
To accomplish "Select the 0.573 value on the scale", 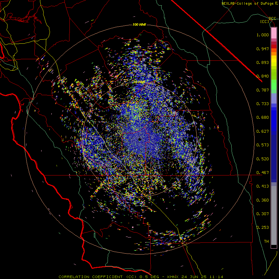I will tap(263, 145).
